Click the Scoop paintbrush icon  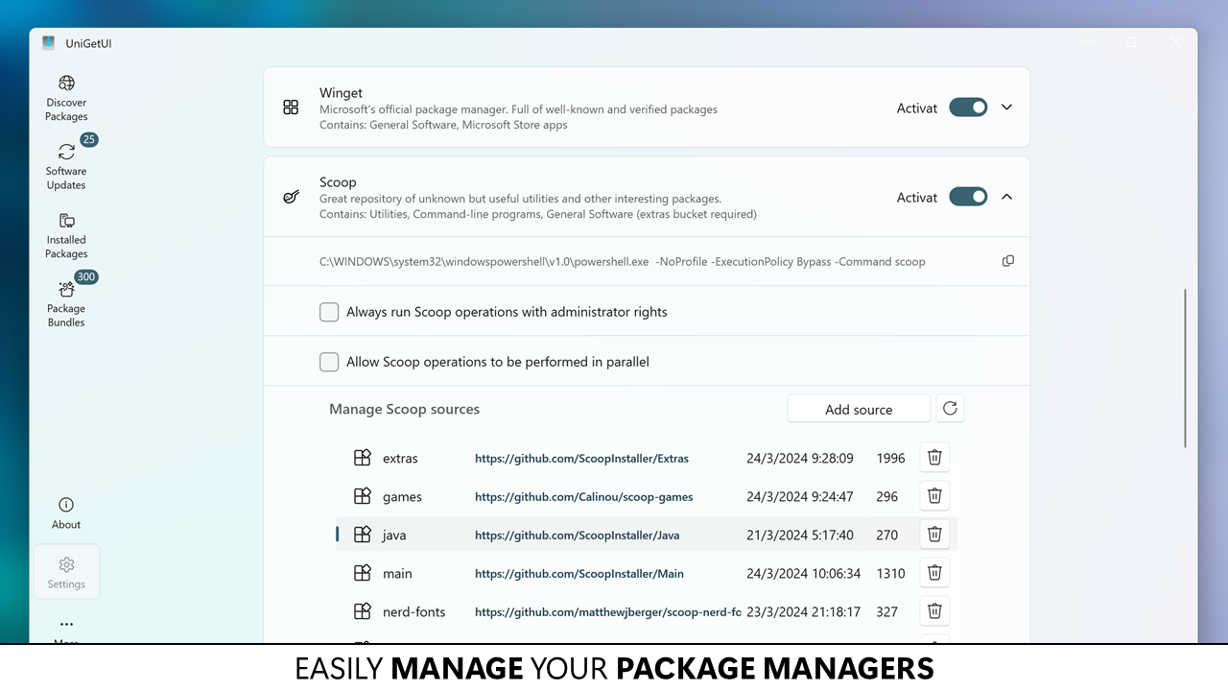(x=291, y=196)
